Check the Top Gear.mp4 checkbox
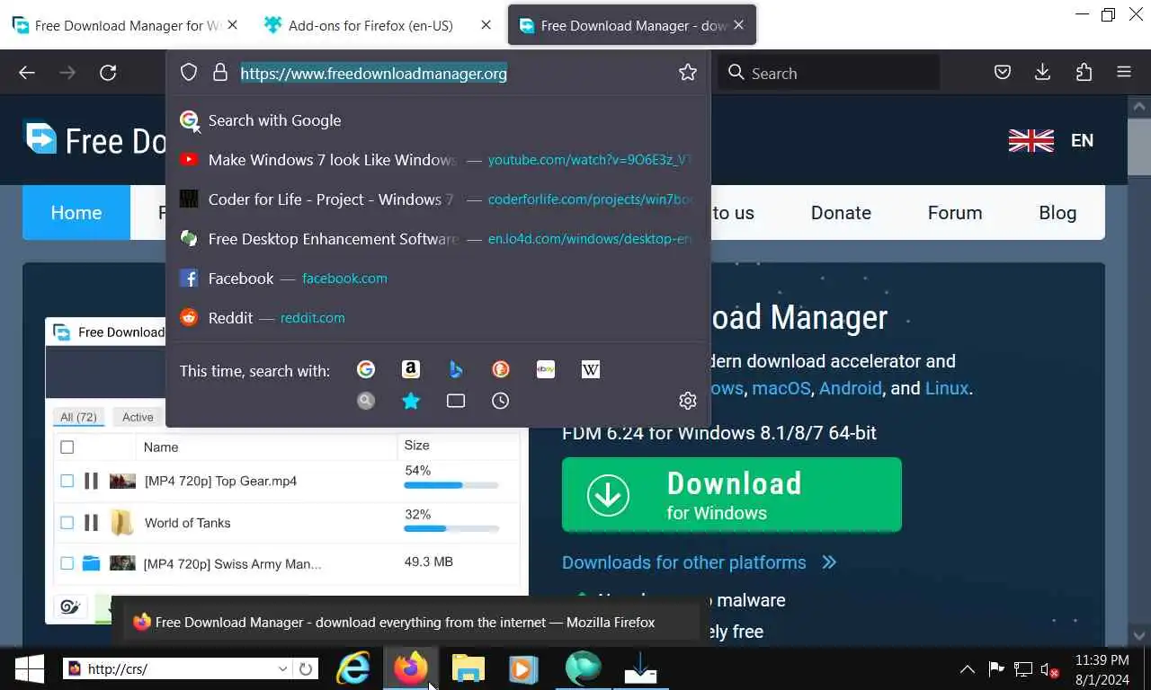1151x690 pixels. (x=67, y=481)
